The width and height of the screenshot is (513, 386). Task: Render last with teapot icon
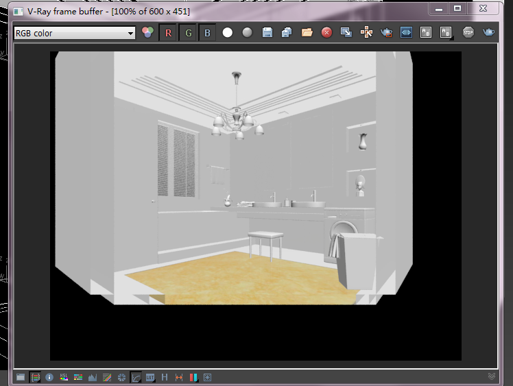(488, 32)
